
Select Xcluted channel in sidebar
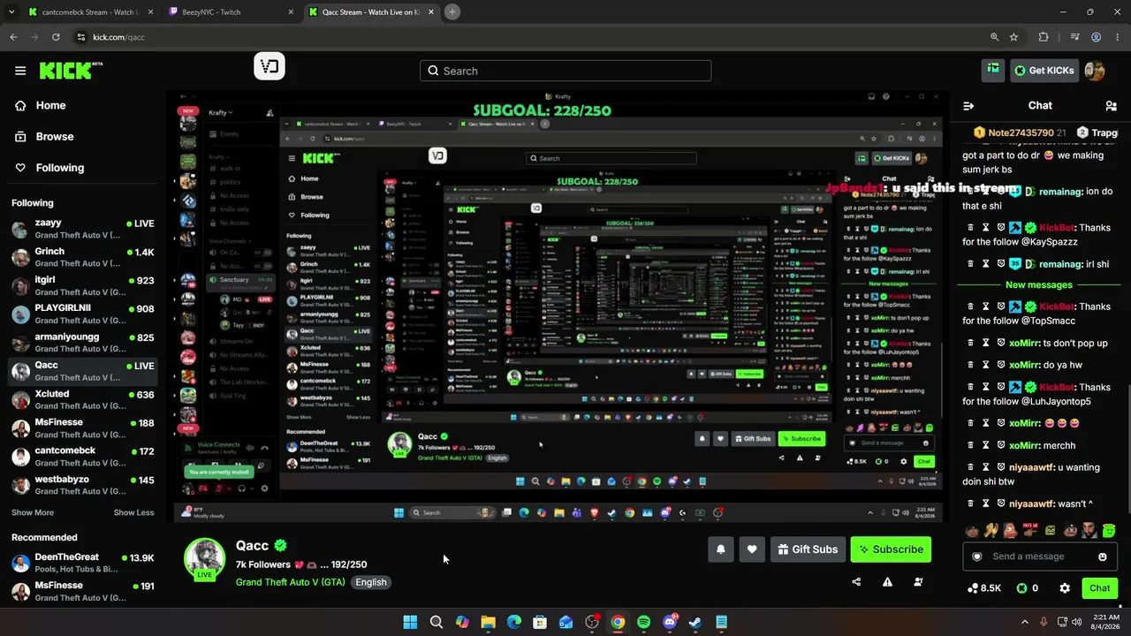click(x=83, y=399)
